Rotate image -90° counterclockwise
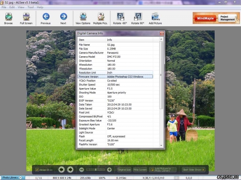 pos(120,18)
